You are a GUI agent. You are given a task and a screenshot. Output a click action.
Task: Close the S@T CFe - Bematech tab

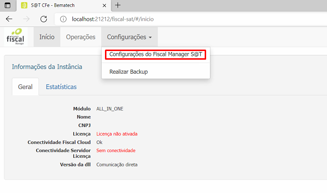tap(105, 5)
